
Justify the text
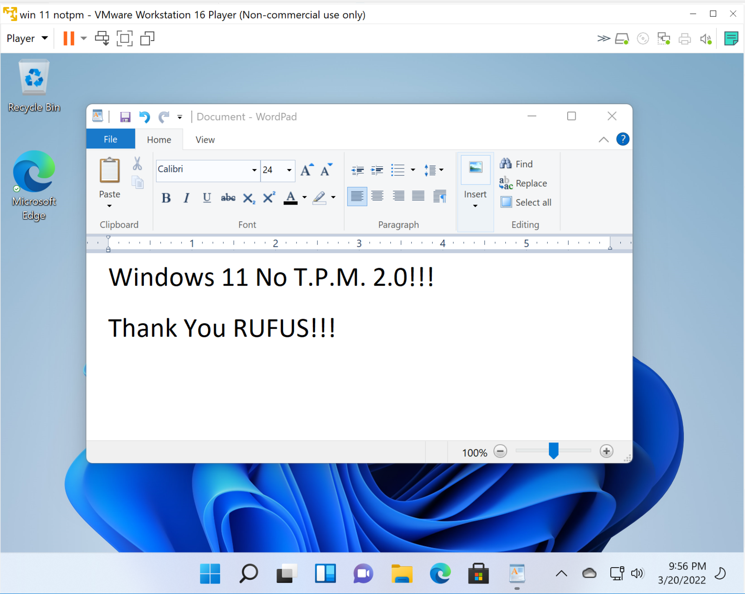[418, 196]
